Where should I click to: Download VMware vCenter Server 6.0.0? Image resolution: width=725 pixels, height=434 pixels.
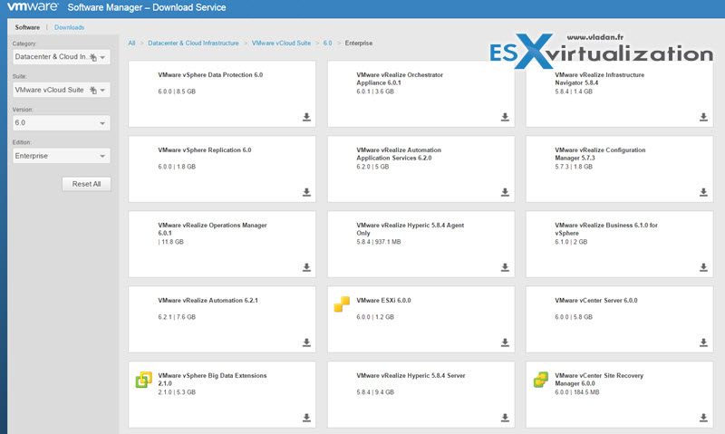[703, 342]
